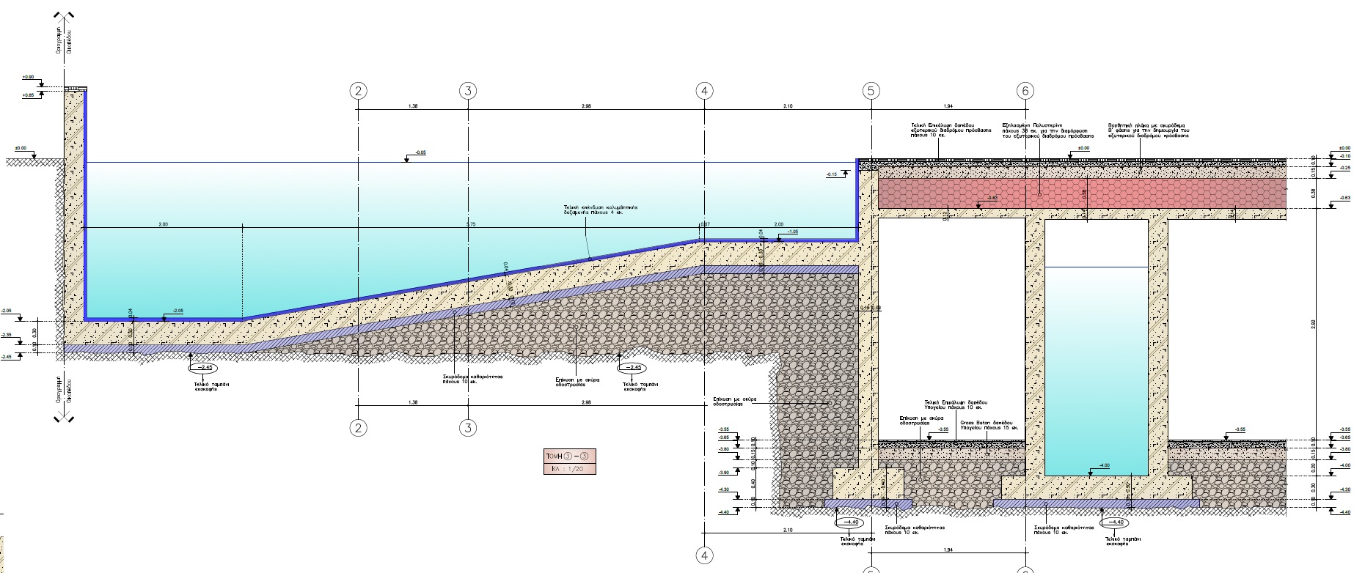Click the fully visible axis bubble 6
1354x573 pixels.
1025,91
